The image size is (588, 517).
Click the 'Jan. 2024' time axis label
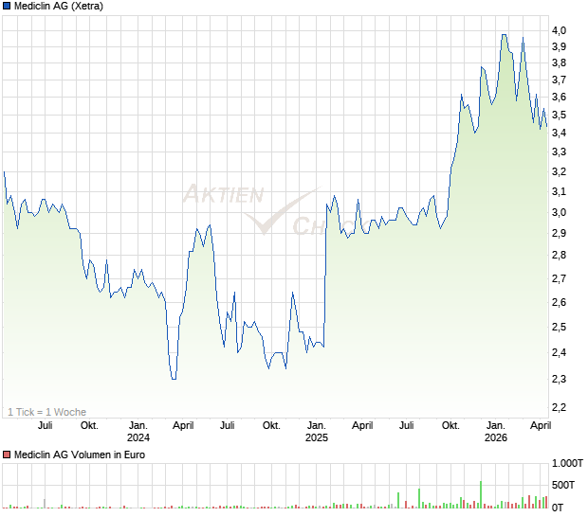coord(138,431)
